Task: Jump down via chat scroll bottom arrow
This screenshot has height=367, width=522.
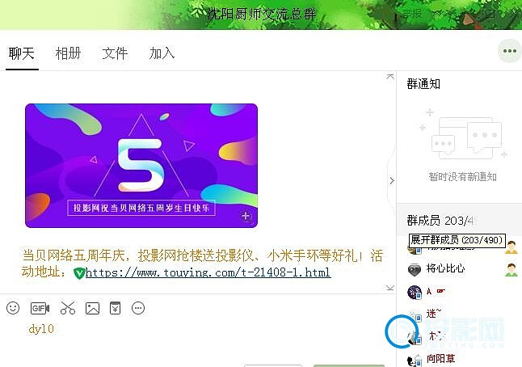Action: pyautogui.click(x=390, y=288)
